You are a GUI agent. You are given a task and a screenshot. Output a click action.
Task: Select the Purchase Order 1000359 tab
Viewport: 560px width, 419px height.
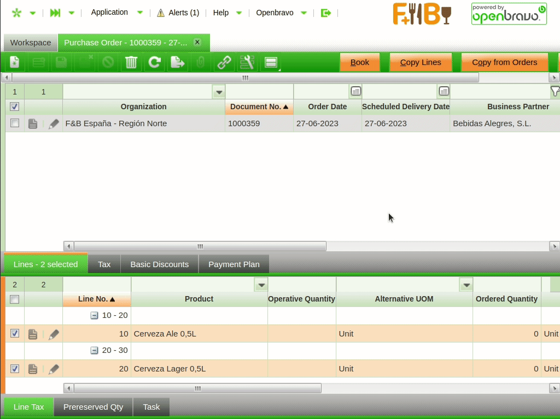click(x=125, y=43)
